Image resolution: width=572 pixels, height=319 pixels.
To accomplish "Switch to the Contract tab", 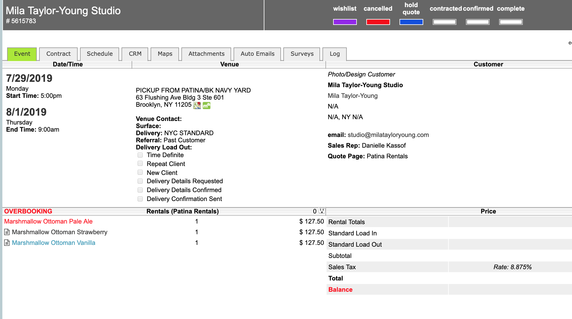I will coord(58,54).
